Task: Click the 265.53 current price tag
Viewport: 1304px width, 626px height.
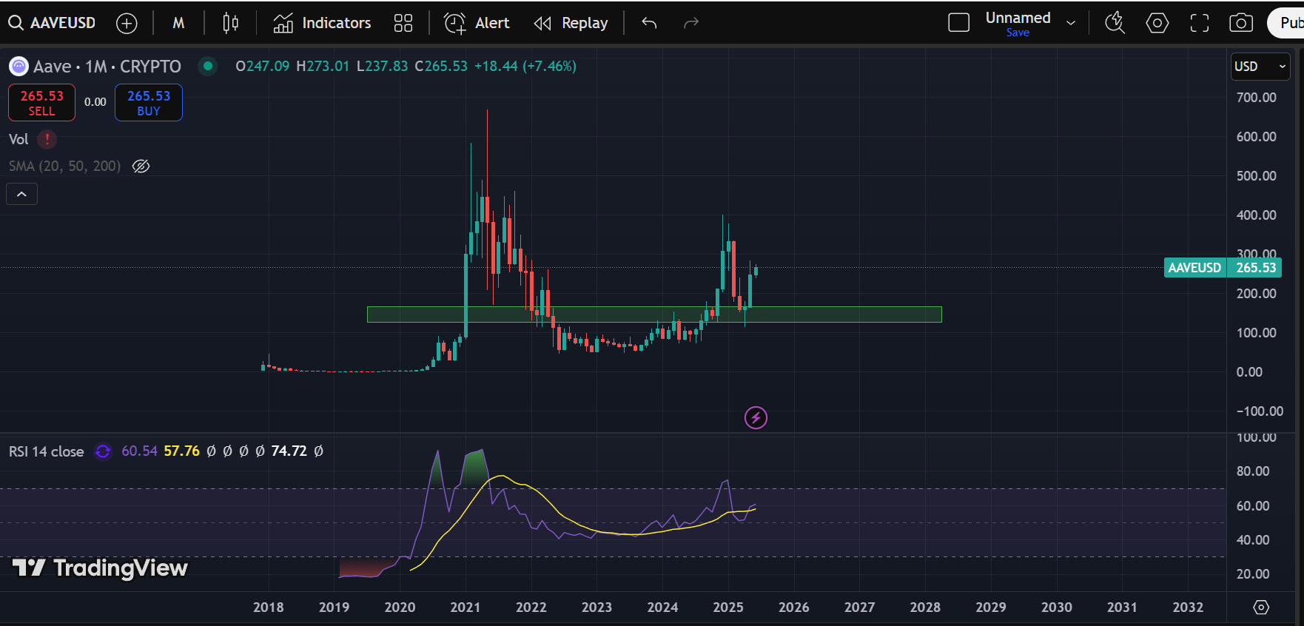Action: click(1255, 268)
